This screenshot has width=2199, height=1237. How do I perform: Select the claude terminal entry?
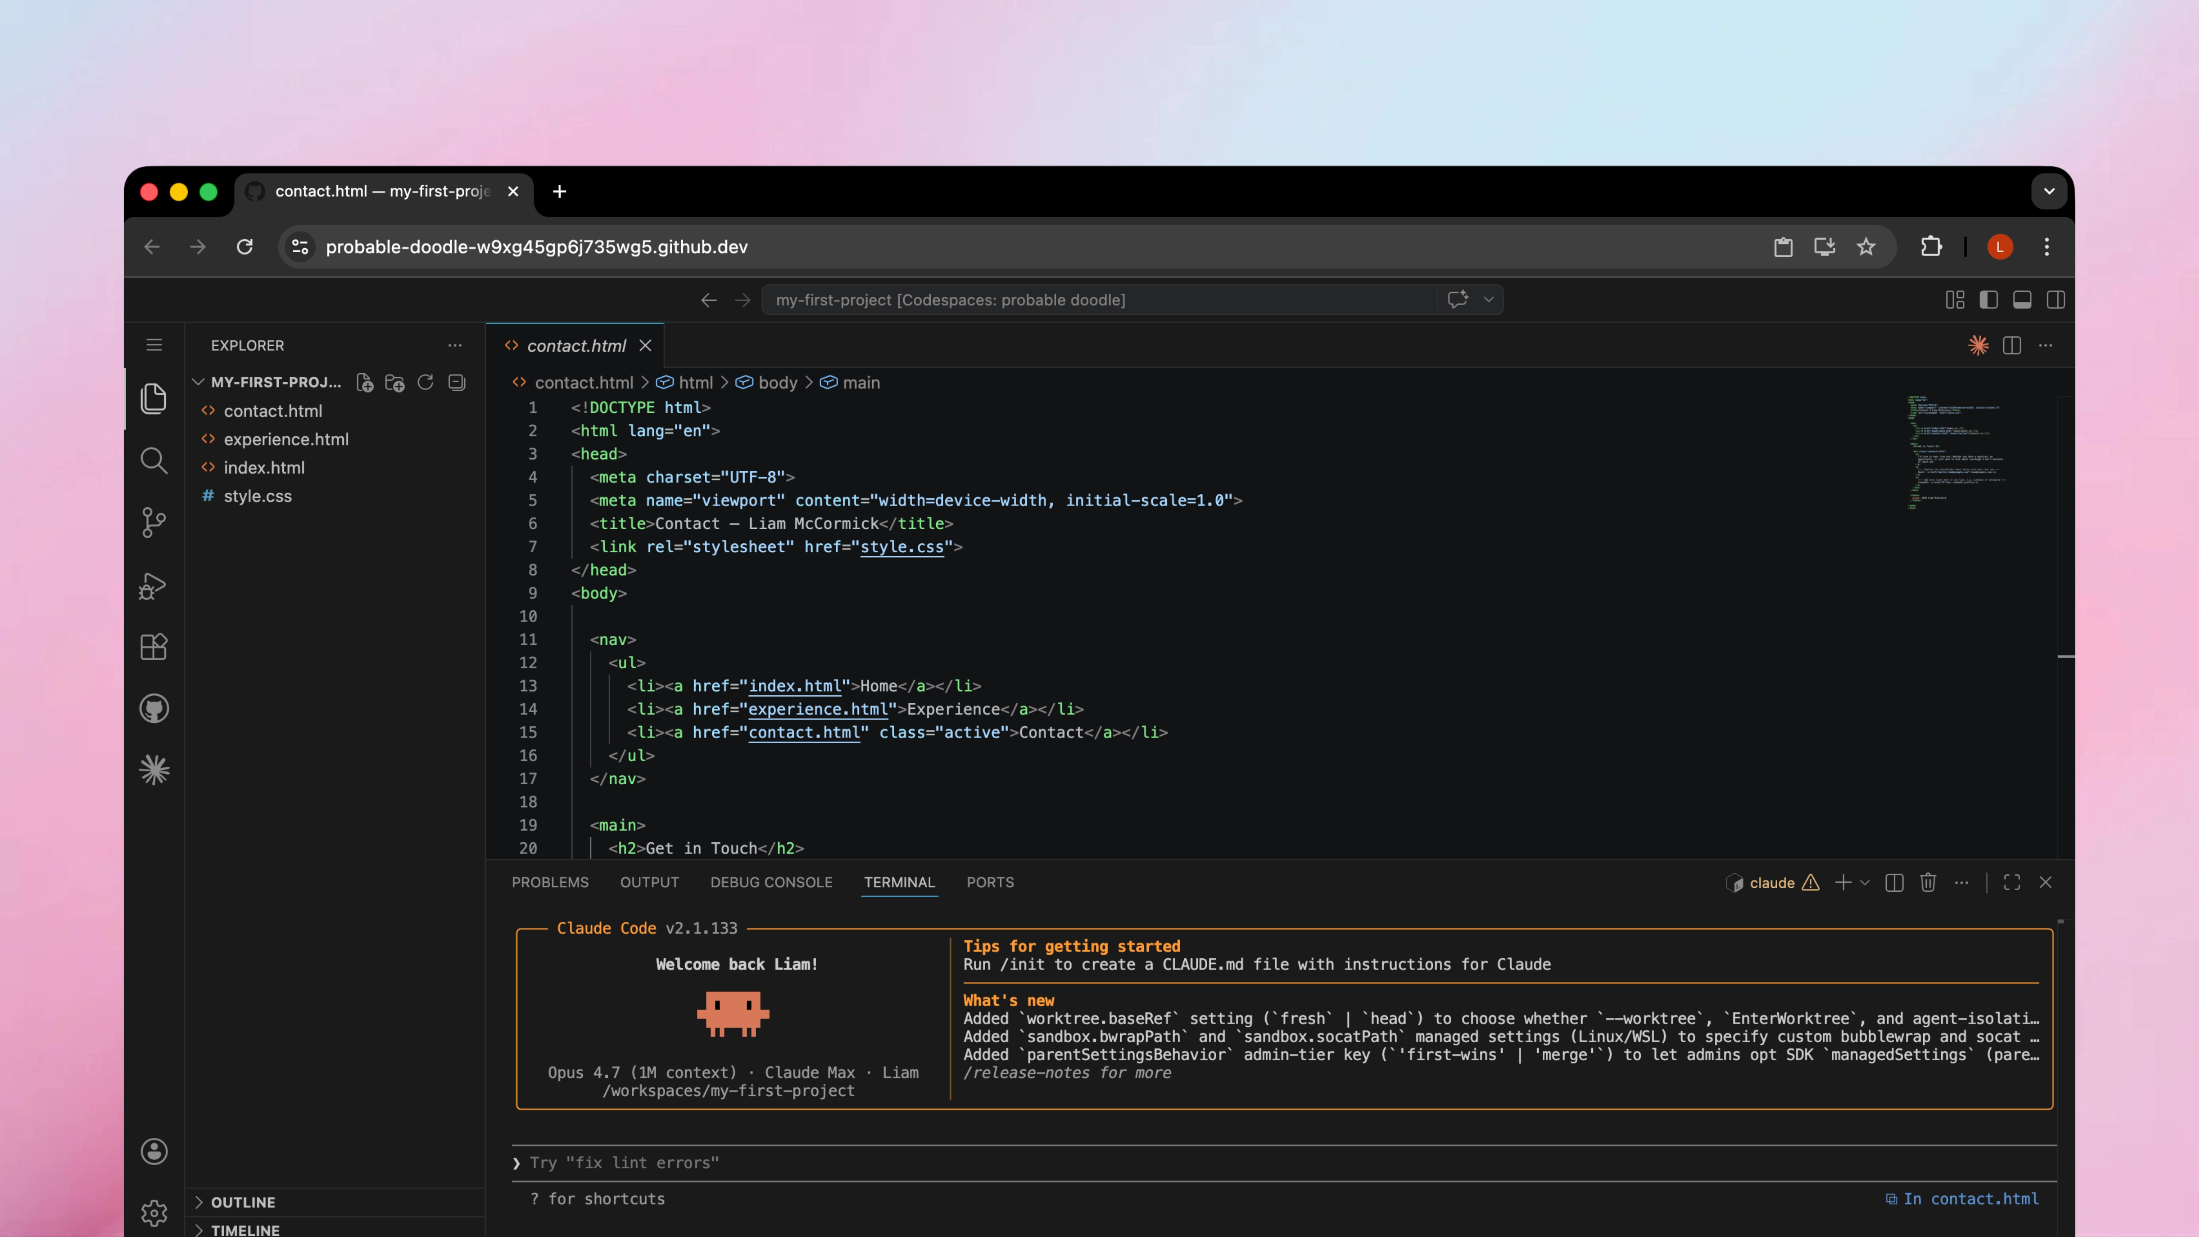[1771, 883]
